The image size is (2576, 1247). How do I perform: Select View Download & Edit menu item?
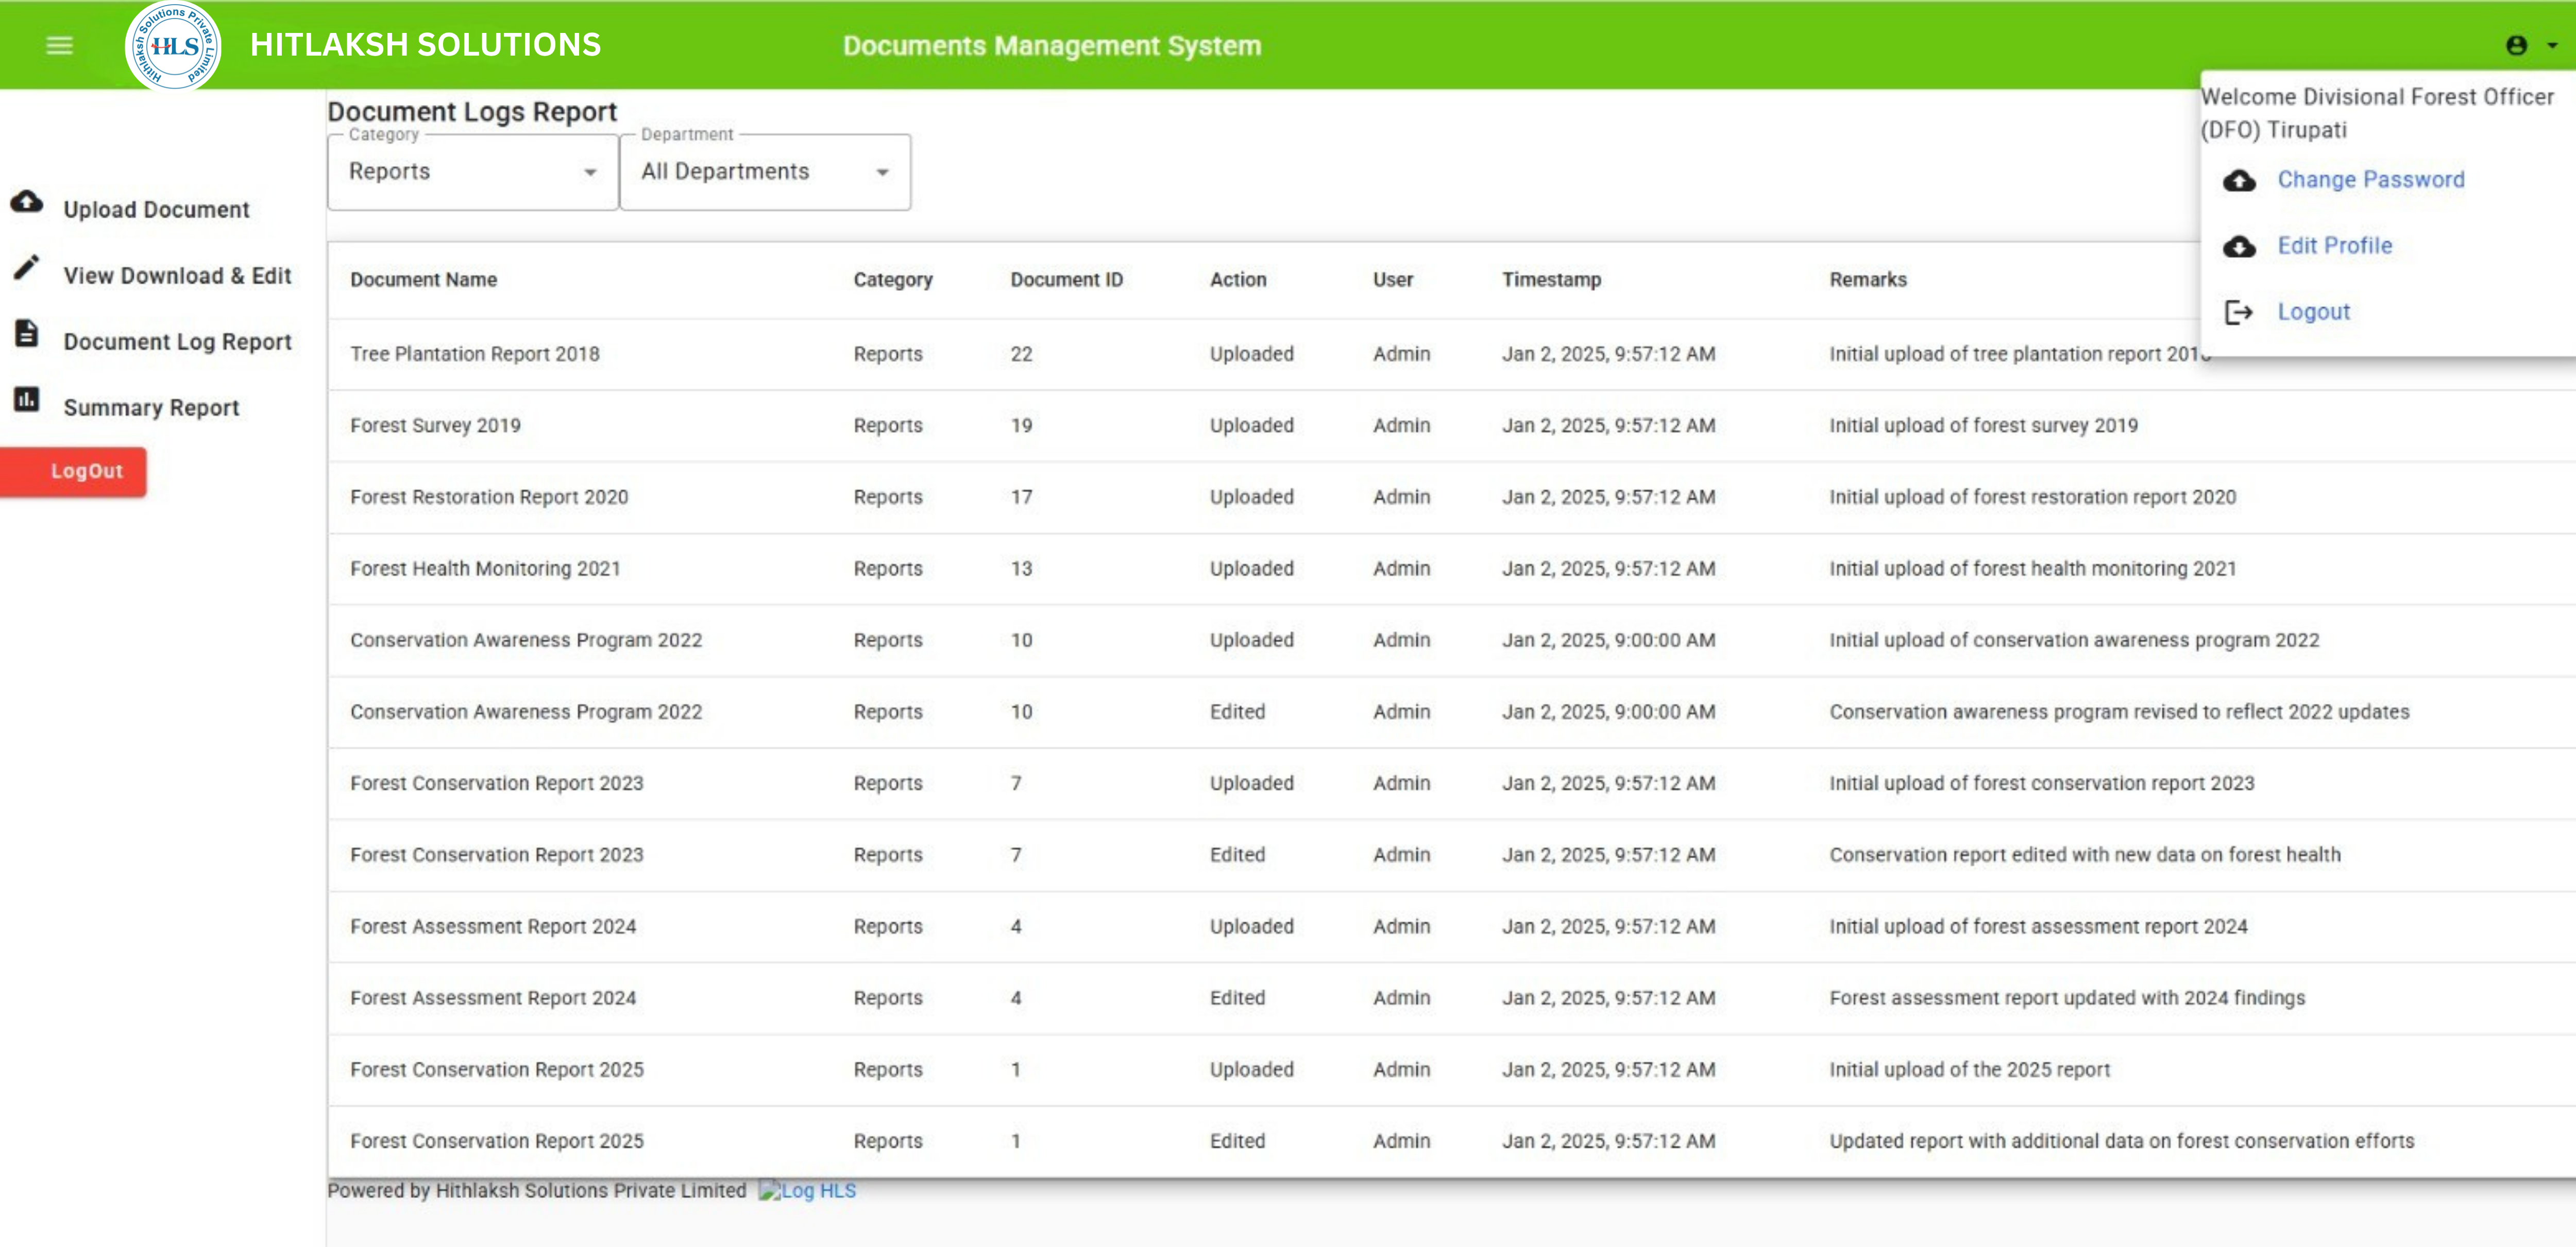pyautogui.click(x=177, y=276)
